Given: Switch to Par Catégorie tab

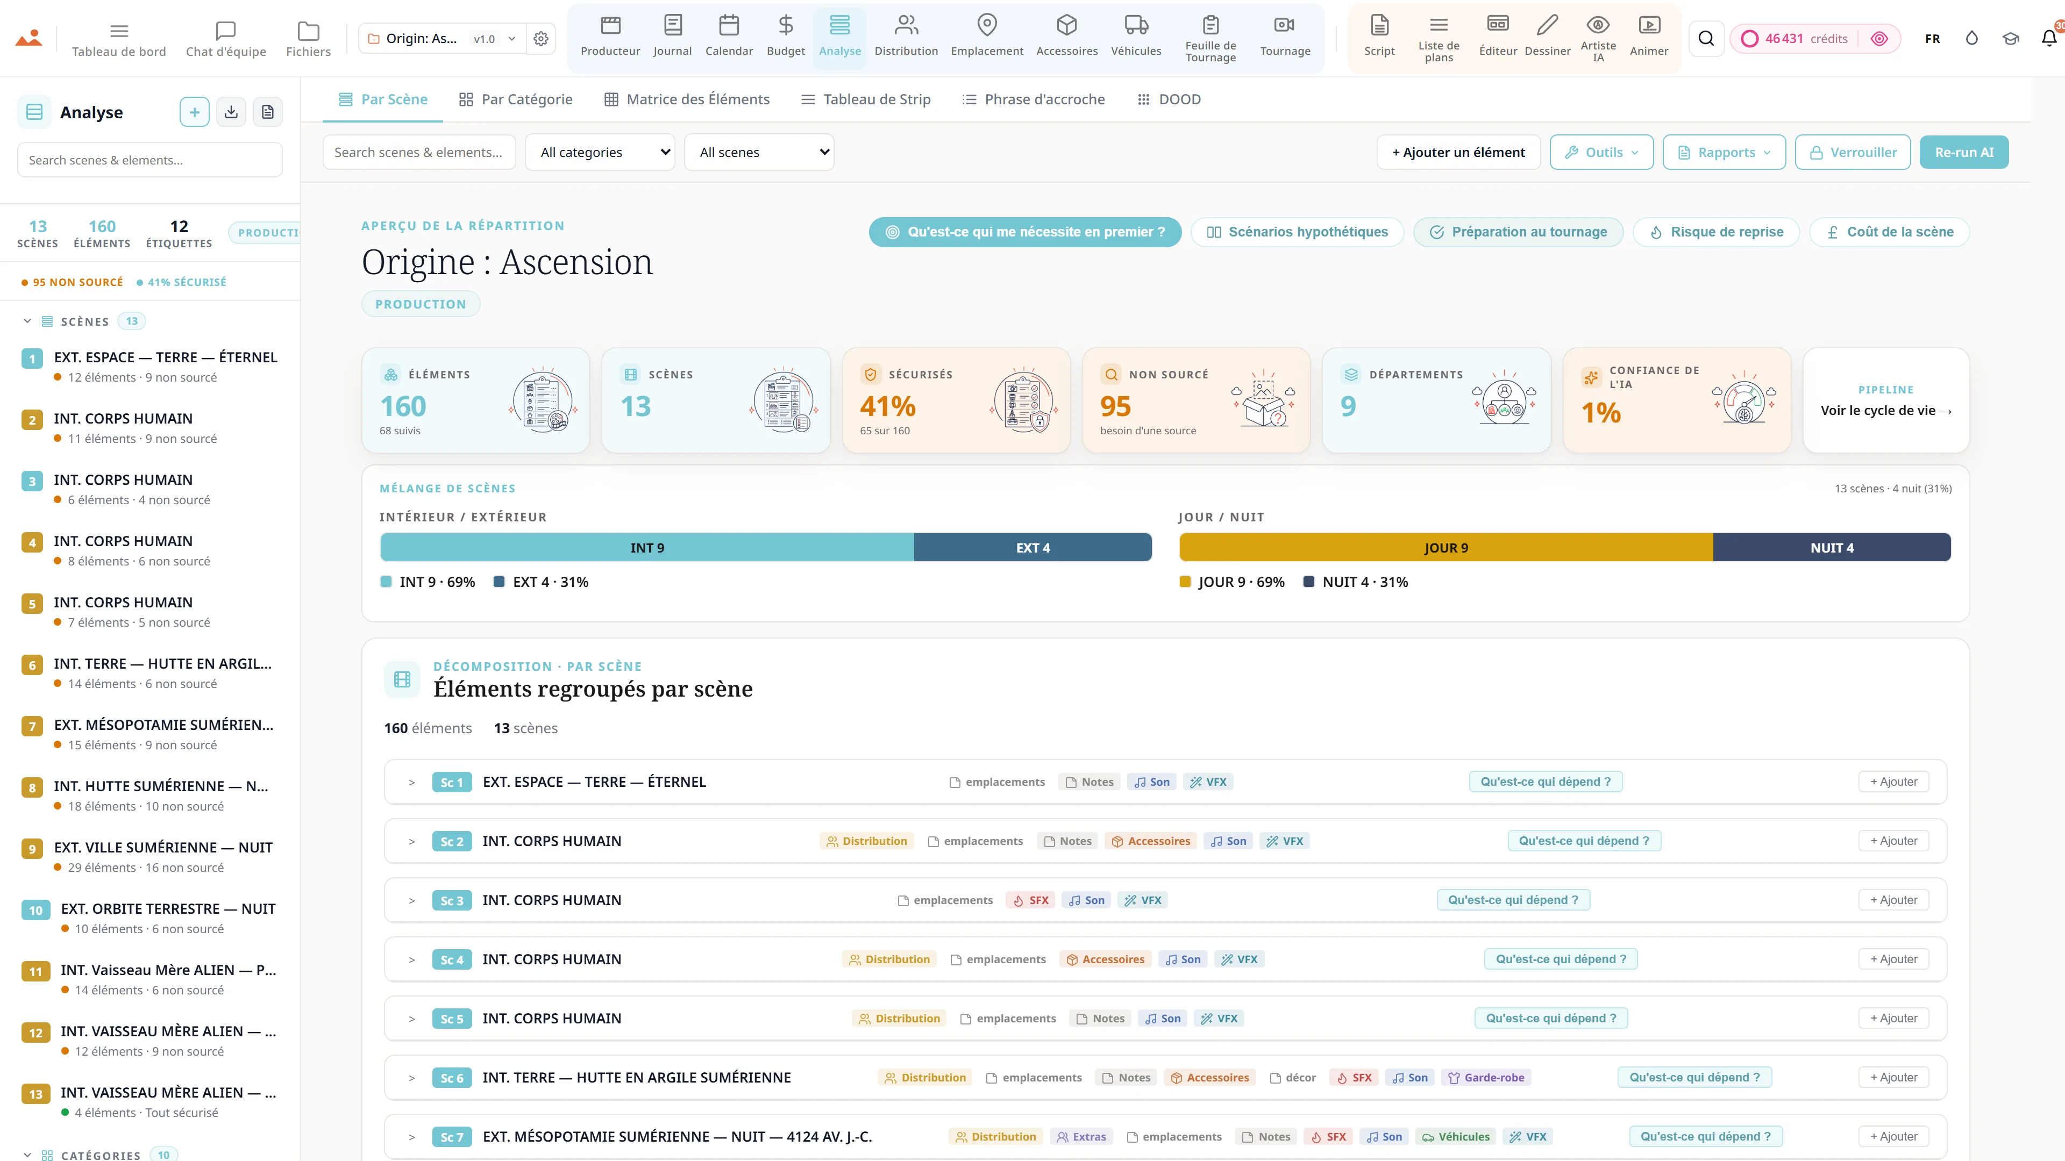Looking at the screenshot, I should pos(516,99).
